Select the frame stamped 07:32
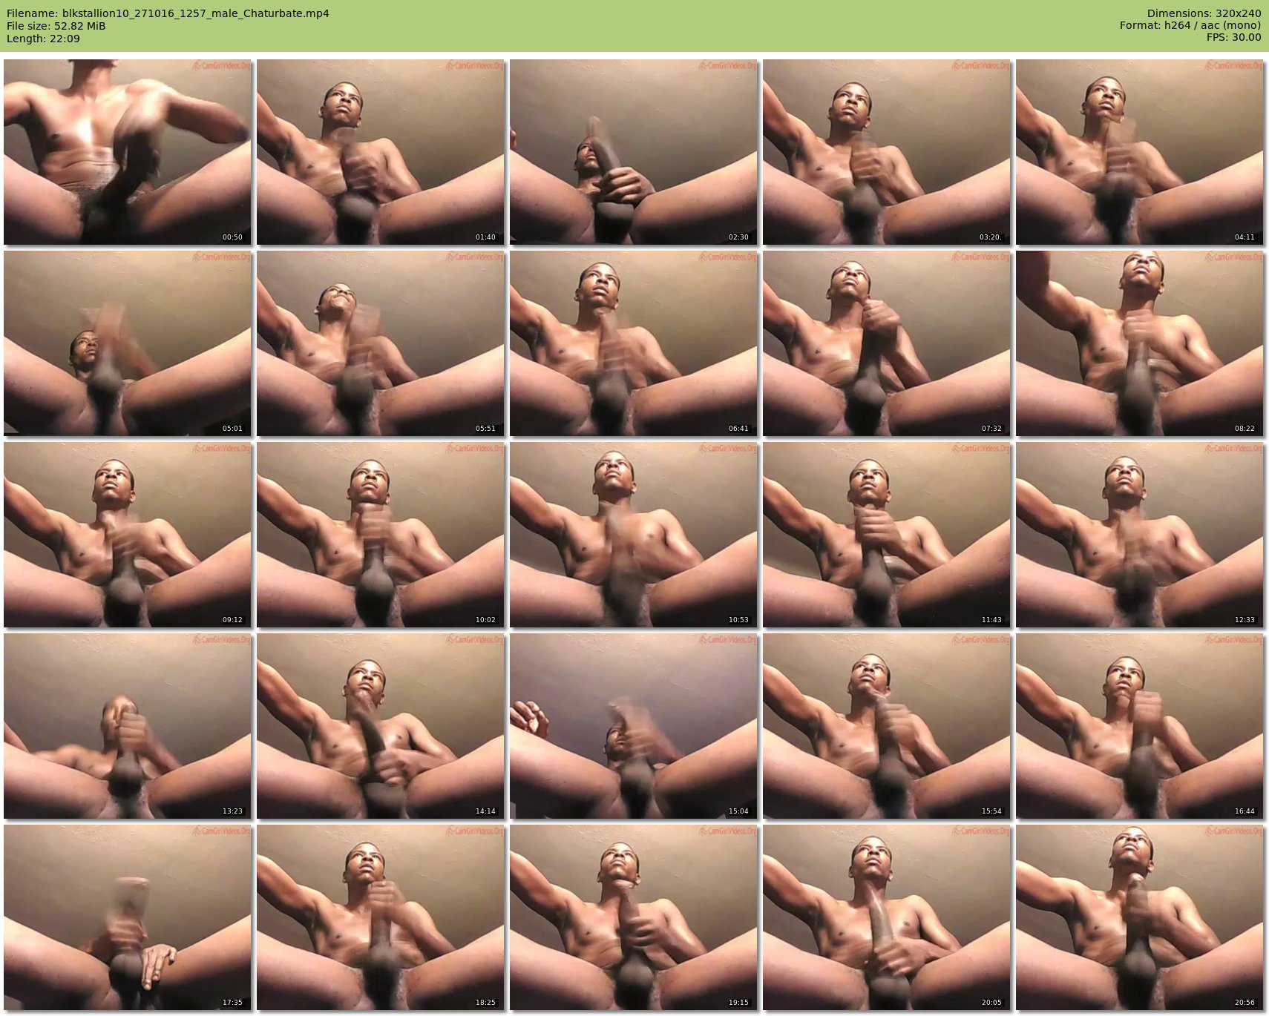The height and width of the screenshot is (1016, 1269). (887, 343)
